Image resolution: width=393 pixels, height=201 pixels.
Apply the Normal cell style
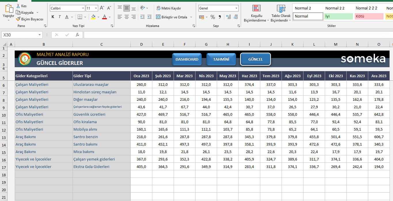click(x=308, y=16)
